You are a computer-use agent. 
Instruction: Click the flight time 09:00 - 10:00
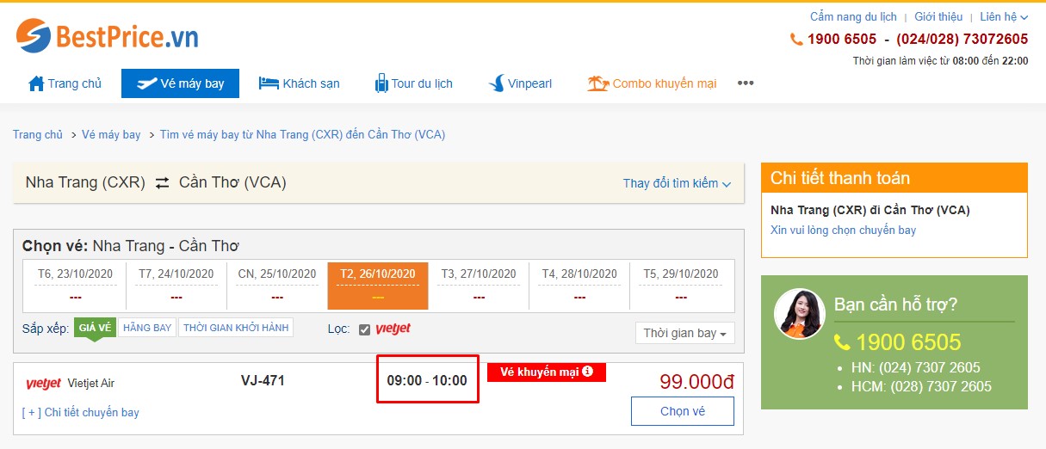pos(427,380)
